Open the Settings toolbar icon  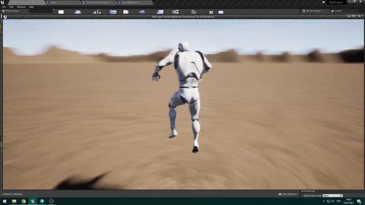click(142, 12)
